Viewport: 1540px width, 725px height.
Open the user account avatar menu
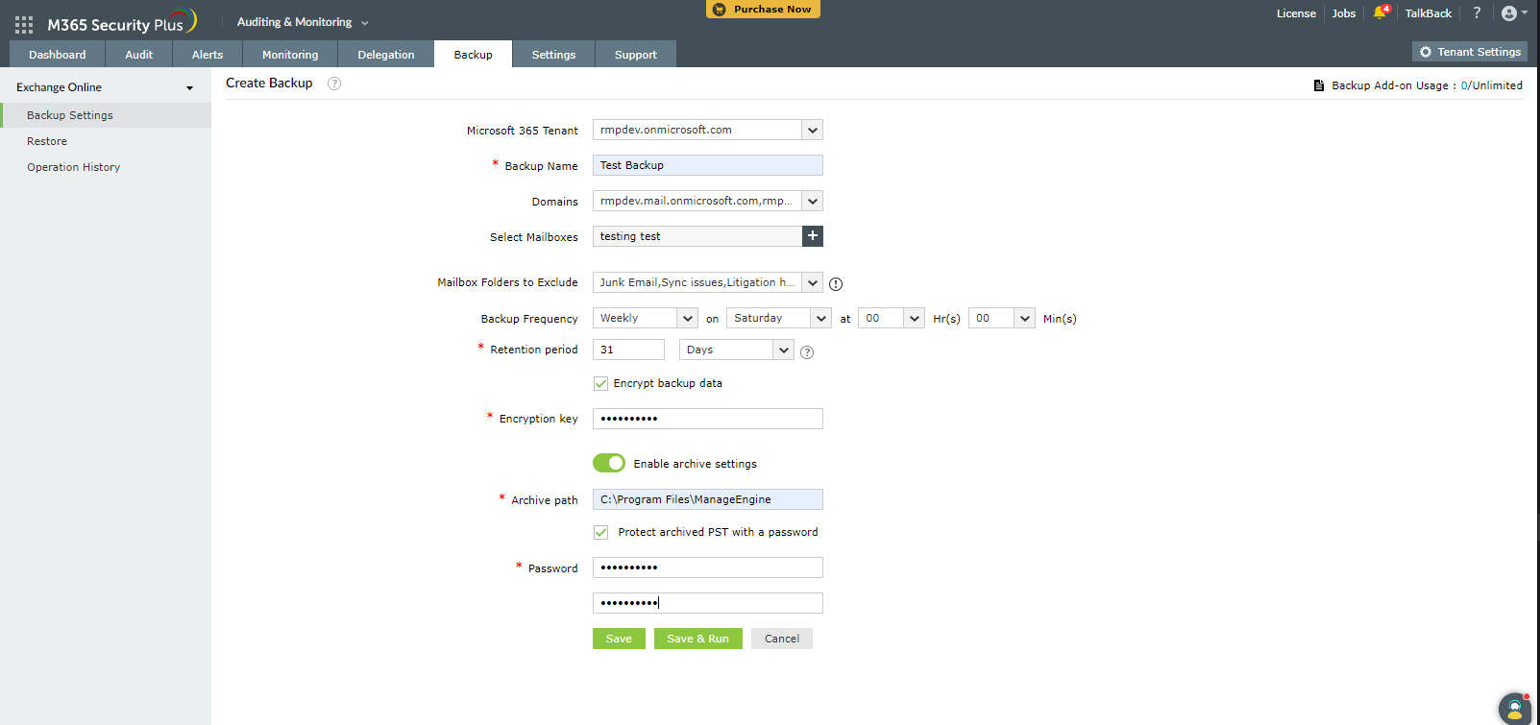1513,13
